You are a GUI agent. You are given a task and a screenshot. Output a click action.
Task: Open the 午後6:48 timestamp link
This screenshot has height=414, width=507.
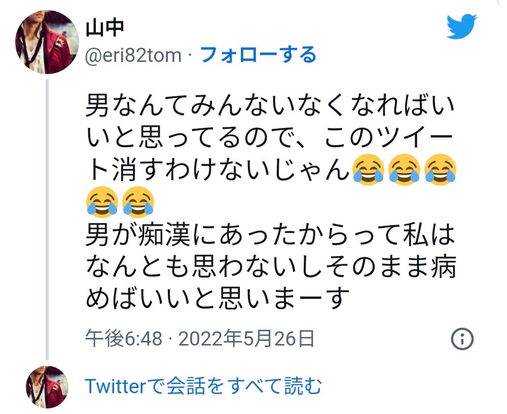[124, 339]
